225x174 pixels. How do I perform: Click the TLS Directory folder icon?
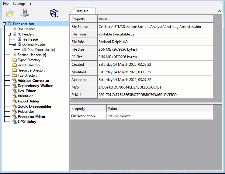(15, 75)
